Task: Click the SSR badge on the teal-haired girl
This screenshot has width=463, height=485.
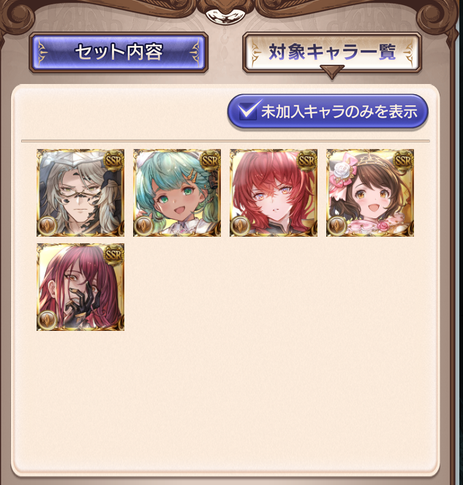Action: [x=210, y=160]
